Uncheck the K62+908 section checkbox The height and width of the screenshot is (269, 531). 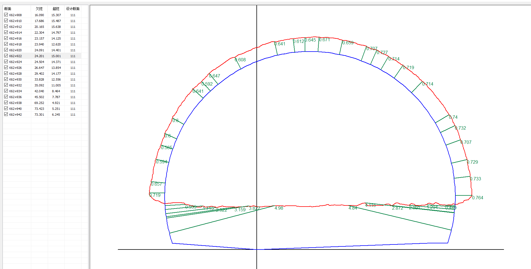coord(6,15)
